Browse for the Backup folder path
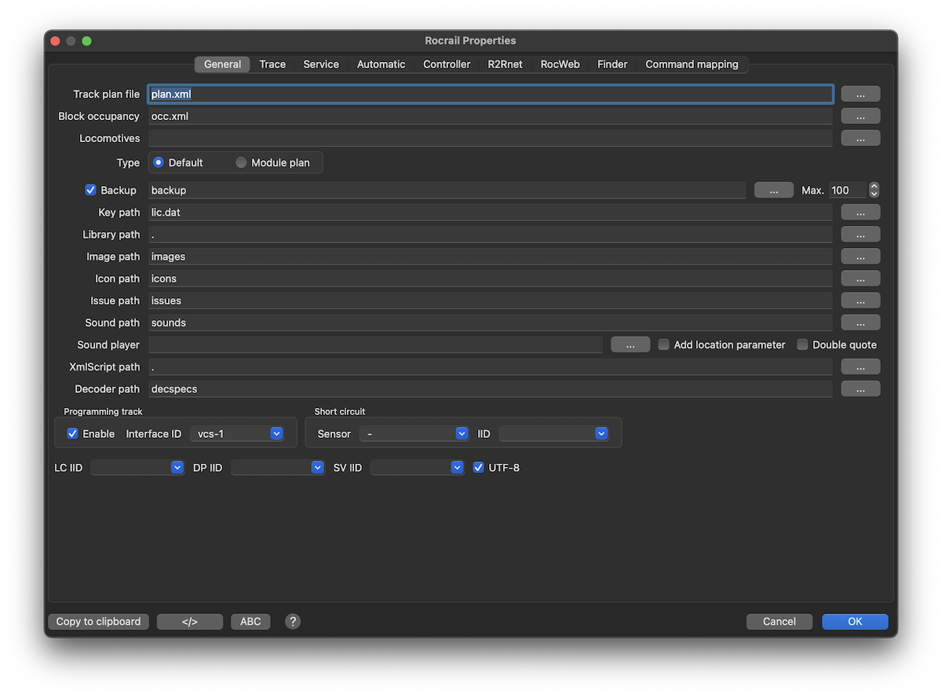Screen dimensions: 942x696 tap(773, 190)
